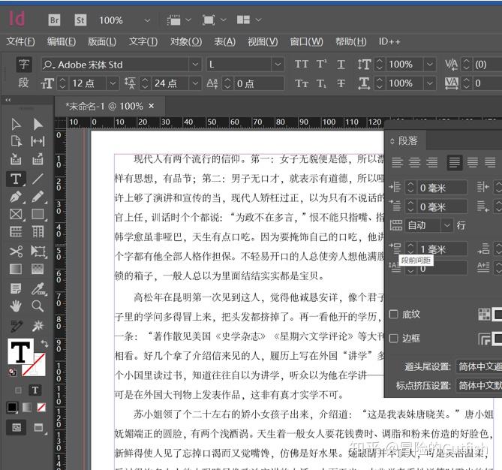Toggle Strikethrough formatting button
Image resolution: width=502 pixels, height=470 pixels.
pyautogui.click(x=341, y=83)
